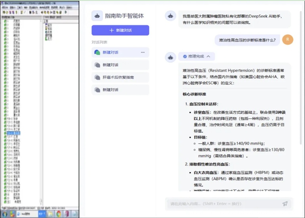Viewport: 305px width, 218px height.
Task: Open Chrome from the taskbar
Action: coord(59,214)
